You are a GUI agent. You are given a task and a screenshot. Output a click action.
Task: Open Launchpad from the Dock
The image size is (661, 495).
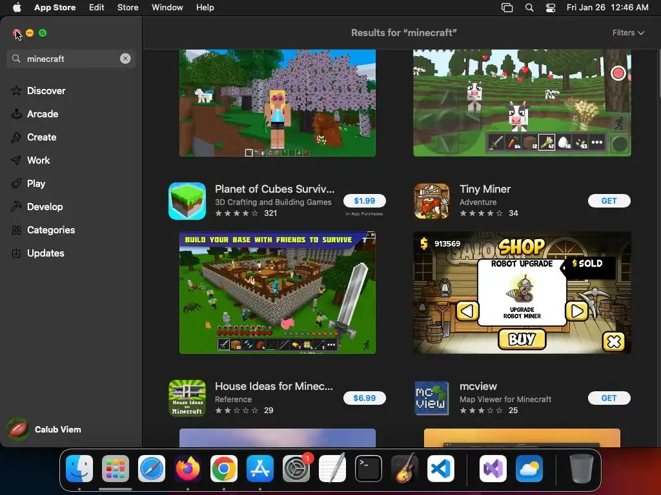[116, 469]
